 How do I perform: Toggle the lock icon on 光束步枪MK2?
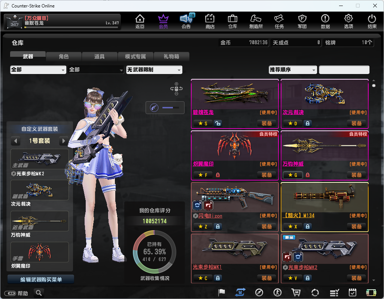tap(308, 278)
